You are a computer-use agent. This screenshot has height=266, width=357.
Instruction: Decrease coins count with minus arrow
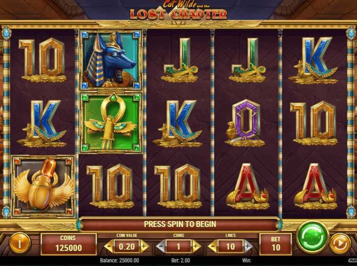pyautogui.click(x=161, y=247)
